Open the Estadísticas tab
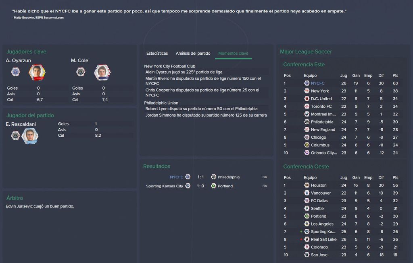Image resolution: width=413 pixels, height=263 pixels. click(157, 53)
